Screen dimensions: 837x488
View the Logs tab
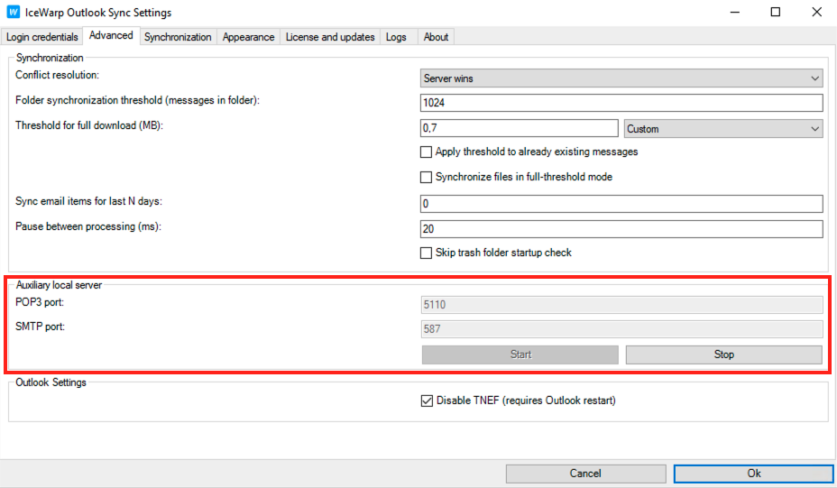396,37
